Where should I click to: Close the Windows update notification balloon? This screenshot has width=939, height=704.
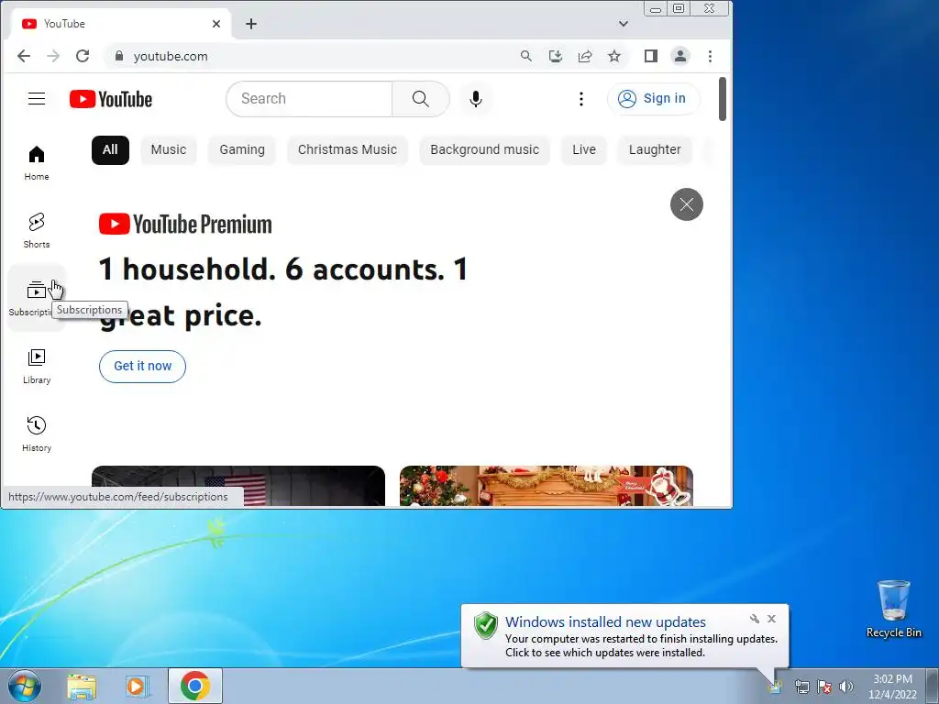pos(771,619)
